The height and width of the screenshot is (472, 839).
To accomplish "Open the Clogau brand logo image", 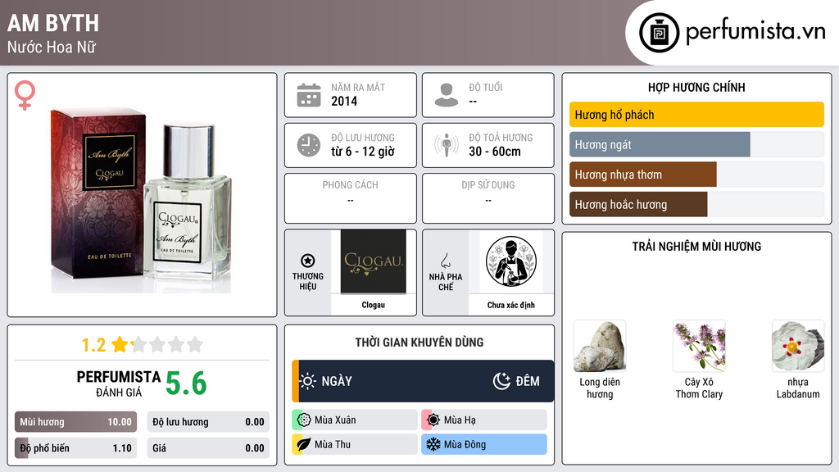I will click(373, 261).
